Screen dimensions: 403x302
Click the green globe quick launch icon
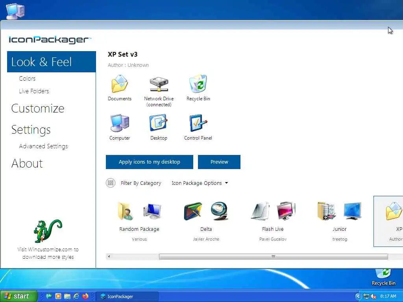[x=49, y=296]
